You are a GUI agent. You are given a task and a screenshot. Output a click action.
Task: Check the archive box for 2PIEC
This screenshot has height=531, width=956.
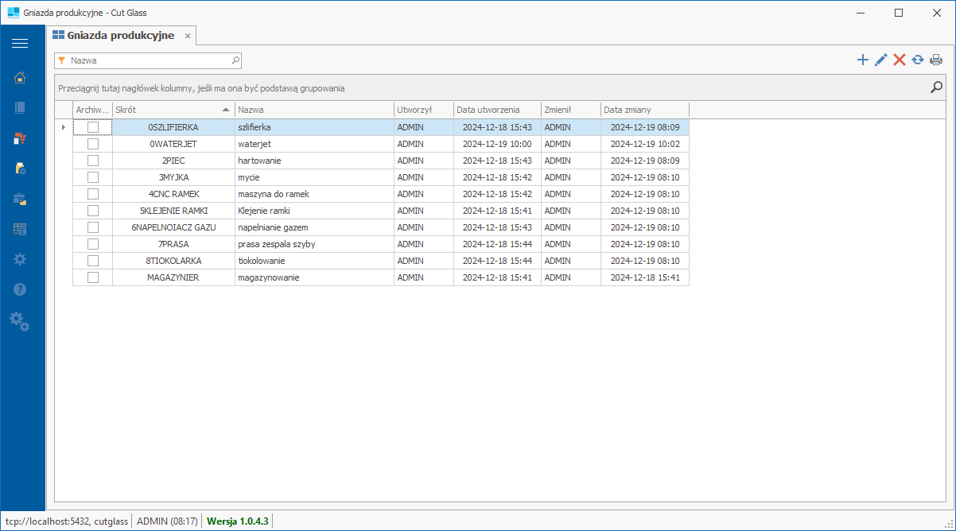(93, 161)
